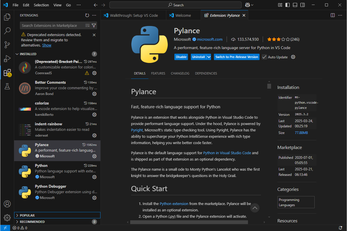Toggle the Primary Side Bar

[x=288, y=5]
